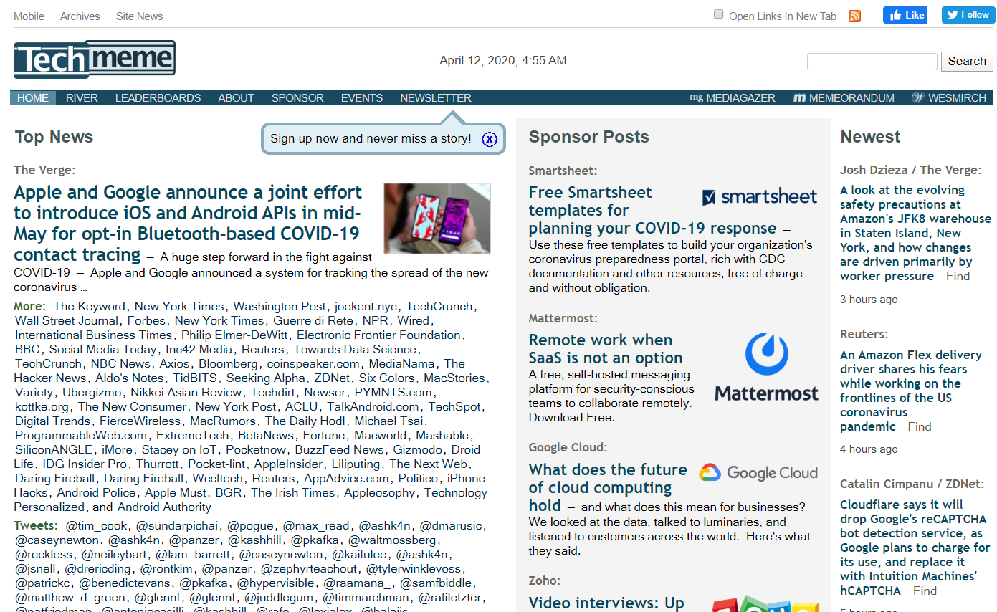Select the HOME tab
Image resolution: width=997 pixels, height=612 pixels.
[33, 97]
